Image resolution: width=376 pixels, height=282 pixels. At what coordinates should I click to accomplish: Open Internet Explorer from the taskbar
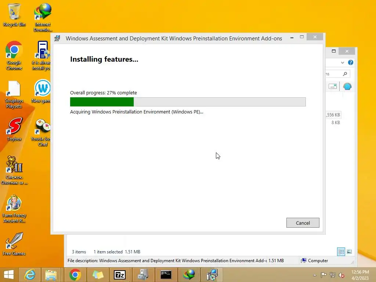pos(30,275)
